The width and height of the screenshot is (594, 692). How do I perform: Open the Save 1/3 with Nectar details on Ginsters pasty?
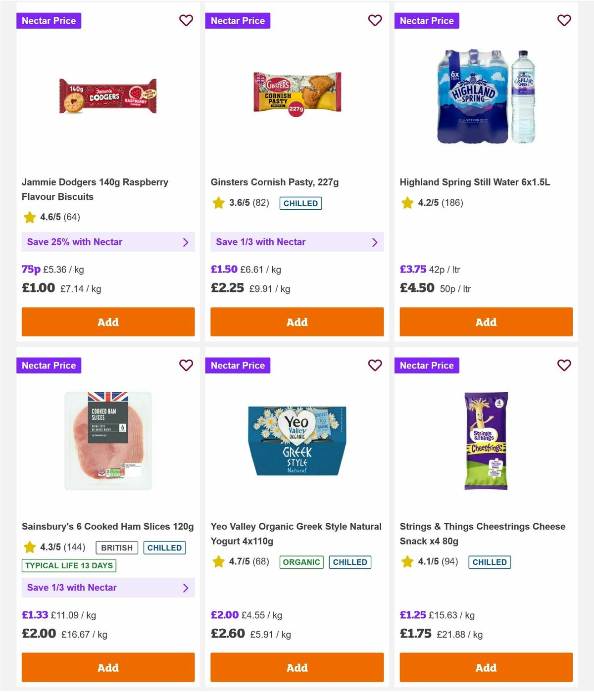point(297,242)
